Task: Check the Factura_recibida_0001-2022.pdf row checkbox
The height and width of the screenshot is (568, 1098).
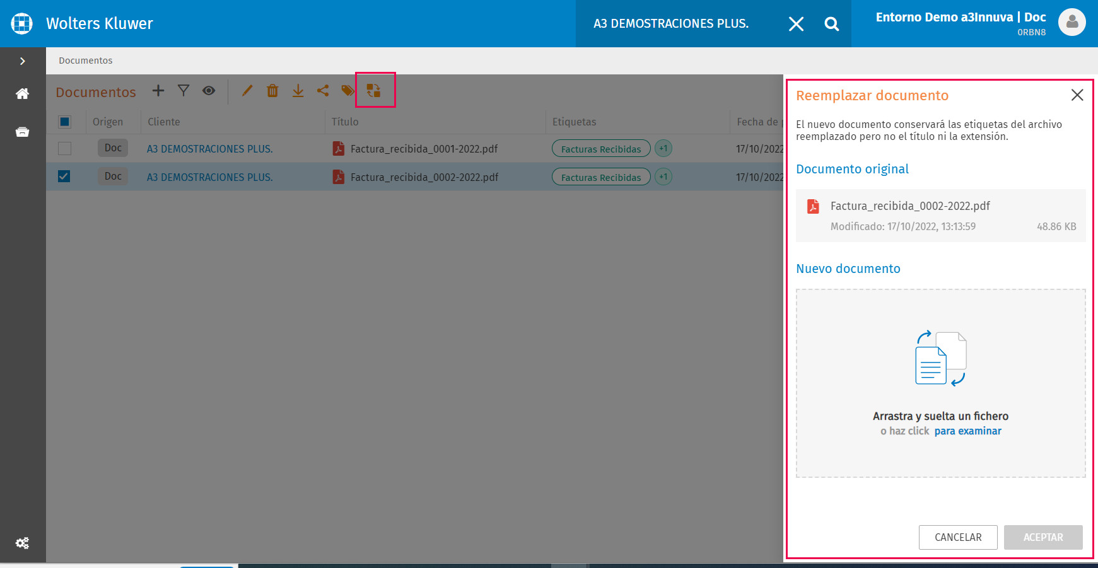Action: 64,149
